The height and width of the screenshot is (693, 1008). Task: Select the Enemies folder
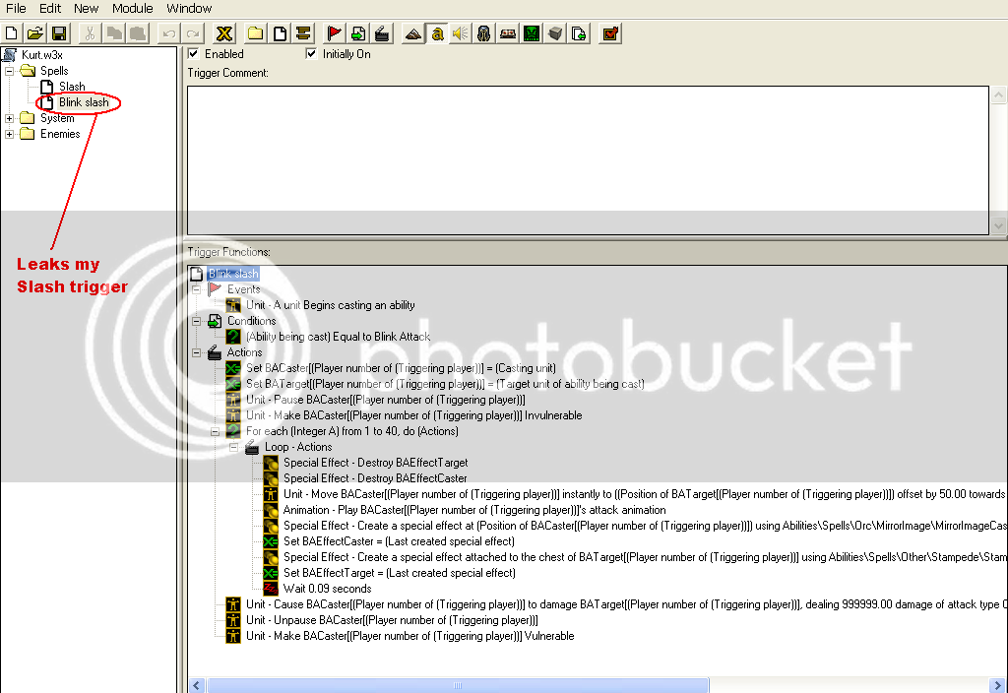click(60, 134)
